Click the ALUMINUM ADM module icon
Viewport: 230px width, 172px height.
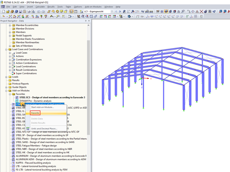13,159
